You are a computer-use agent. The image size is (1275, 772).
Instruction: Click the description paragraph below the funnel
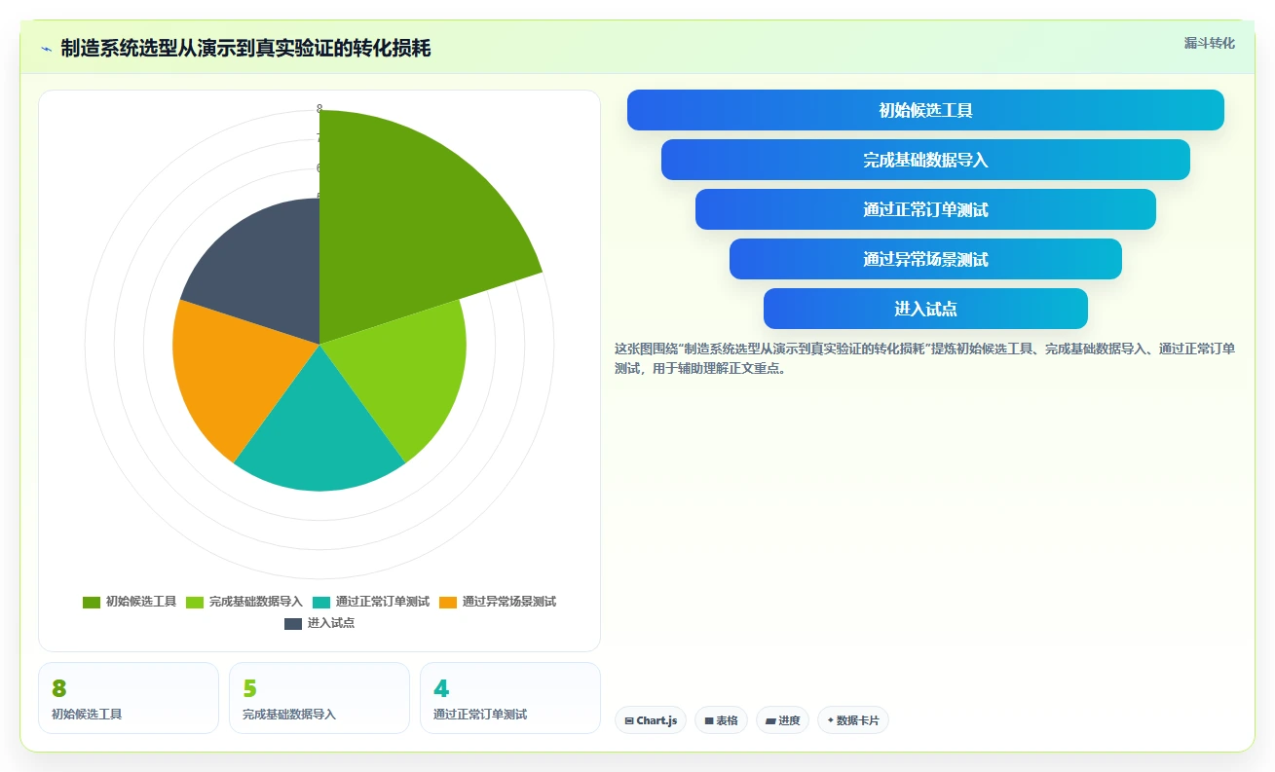click(x=925, y=358)
